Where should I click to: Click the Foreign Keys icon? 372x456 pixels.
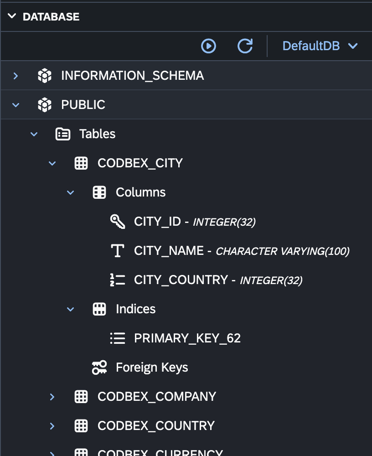[99, 368]
